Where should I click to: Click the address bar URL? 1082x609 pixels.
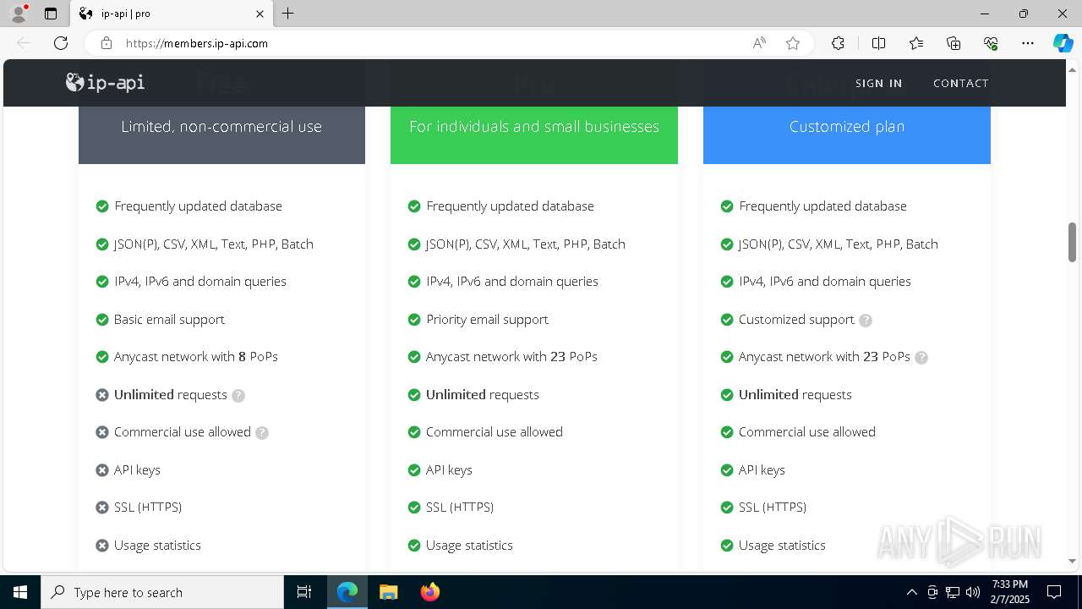[196, 43]
